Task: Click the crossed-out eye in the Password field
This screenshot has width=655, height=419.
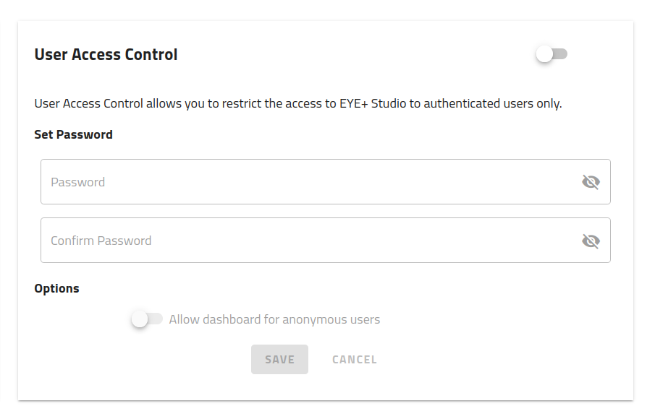Action: tap(591, 181)
